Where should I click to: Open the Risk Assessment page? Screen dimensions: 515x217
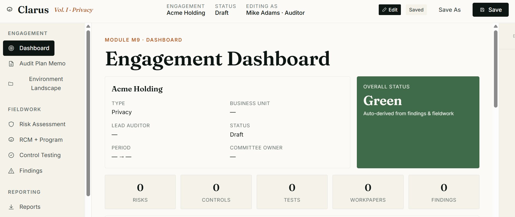[42, 124]
